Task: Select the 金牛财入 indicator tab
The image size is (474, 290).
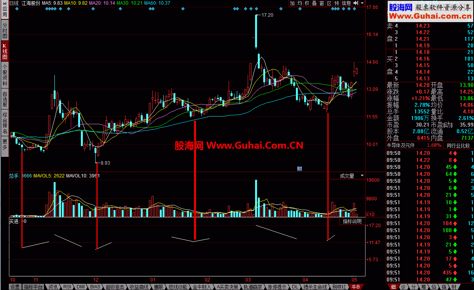Action: tap(202, 287)
